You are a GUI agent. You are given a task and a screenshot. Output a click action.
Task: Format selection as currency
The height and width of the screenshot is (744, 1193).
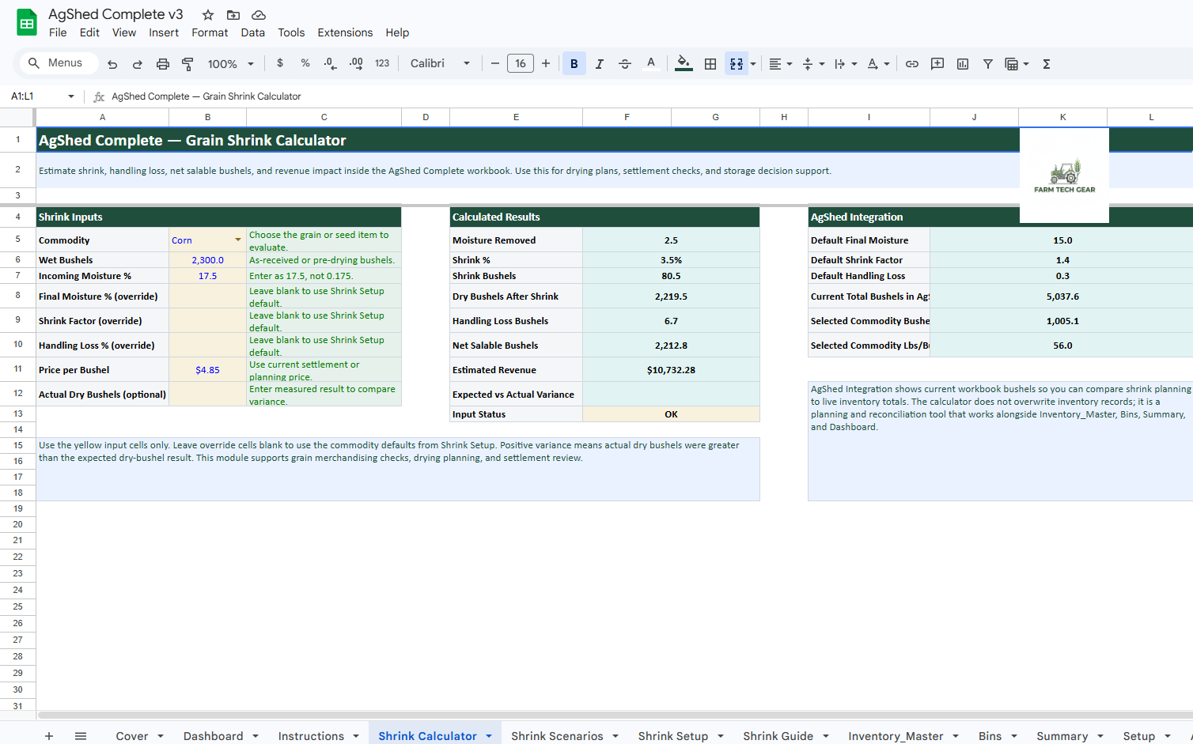point(280,63)
